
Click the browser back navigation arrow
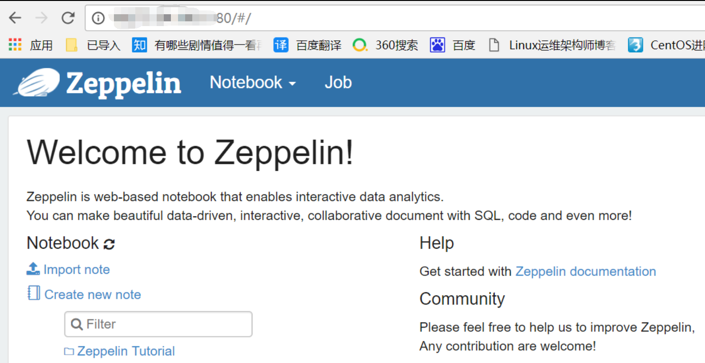click(x=15, y=17)
